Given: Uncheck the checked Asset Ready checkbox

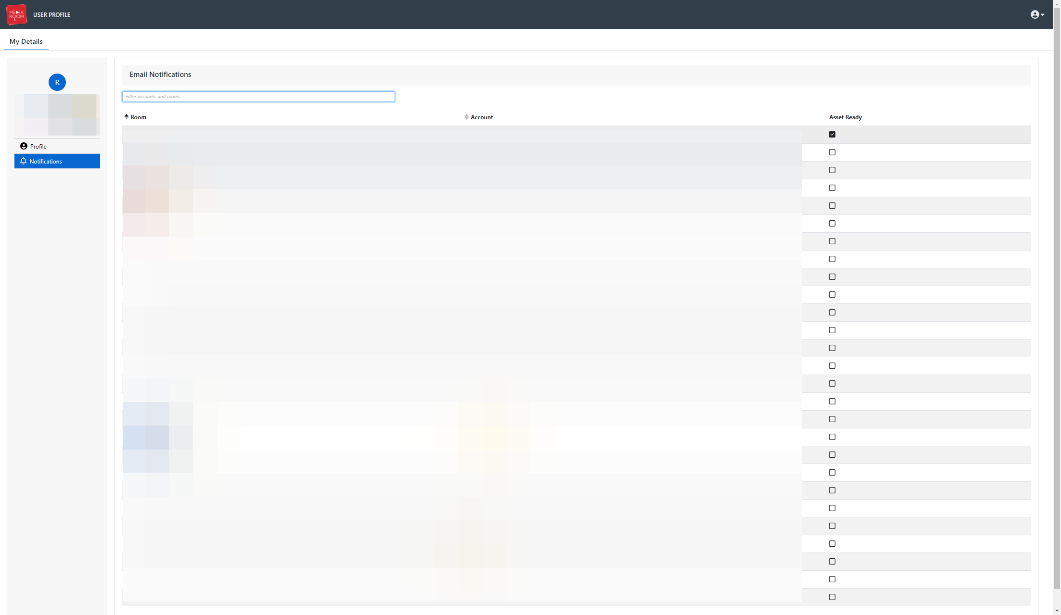Looking at the screenshot, I should 832,134.
